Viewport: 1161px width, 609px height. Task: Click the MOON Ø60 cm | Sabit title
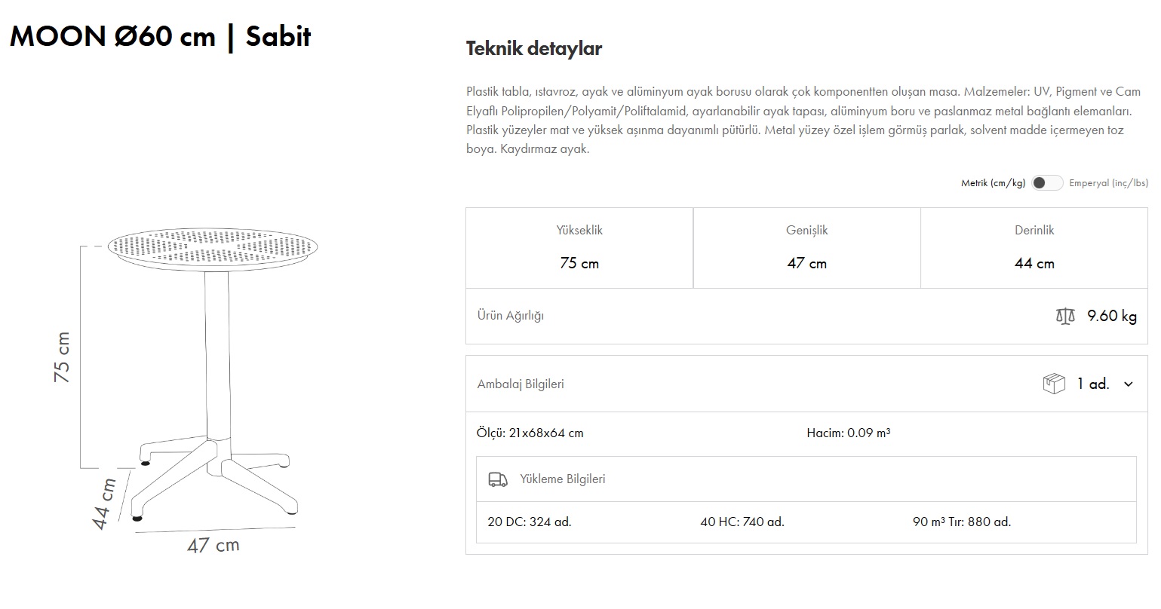point(161,37)
